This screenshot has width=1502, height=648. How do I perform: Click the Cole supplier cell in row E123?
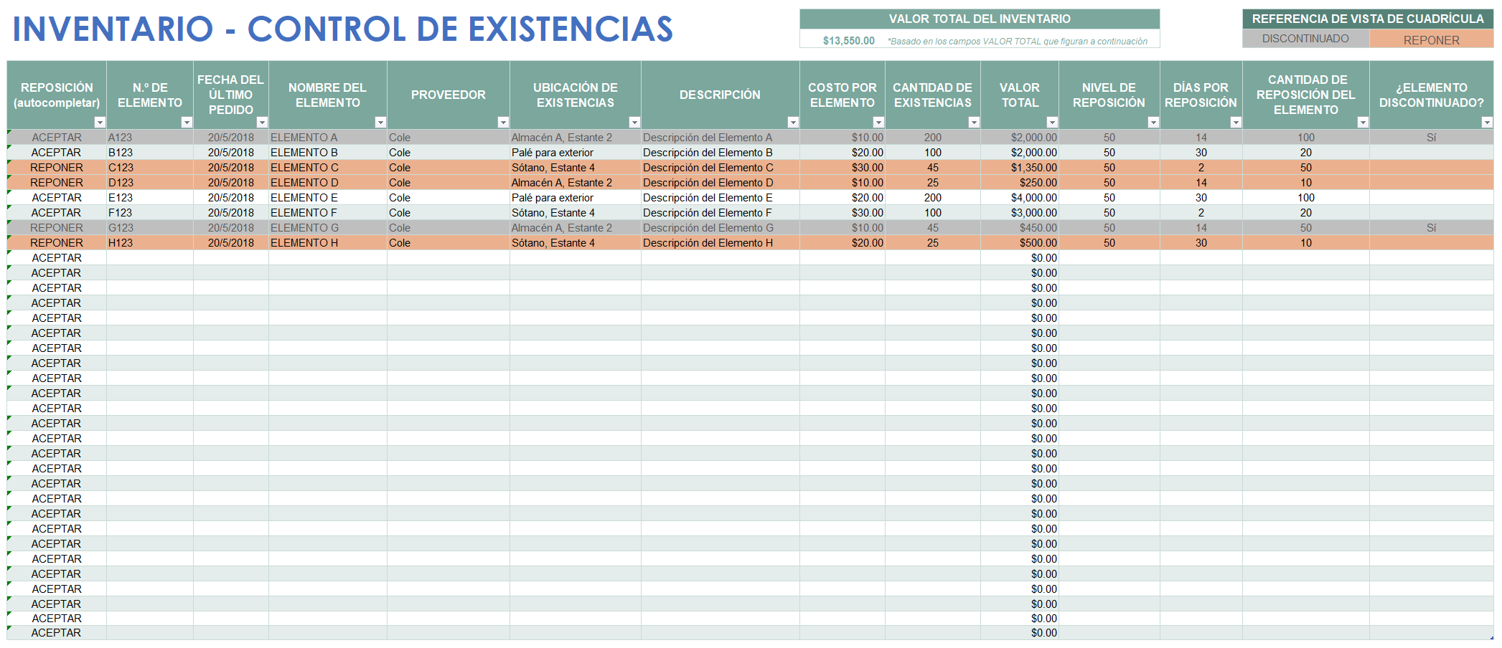tap(449, 198)
